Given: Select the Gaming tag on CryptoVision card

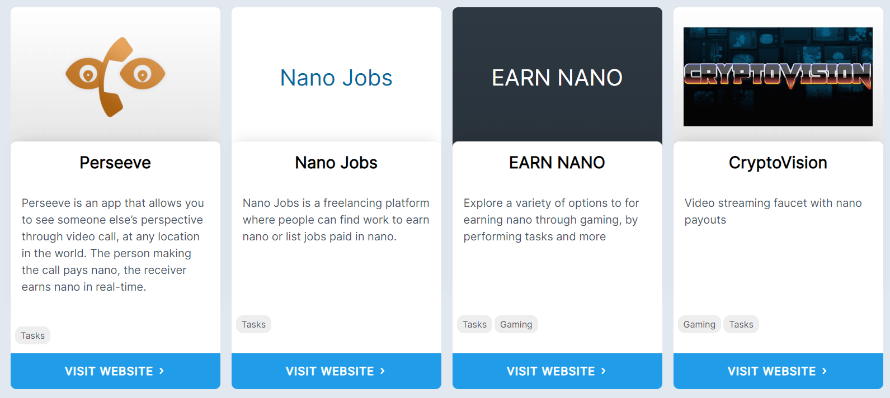Looking at the screenshot, I should 699,324.
